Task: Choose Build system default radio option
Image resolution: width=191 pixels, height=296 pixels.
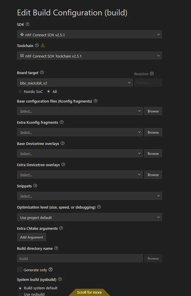Action: (20, 288)
